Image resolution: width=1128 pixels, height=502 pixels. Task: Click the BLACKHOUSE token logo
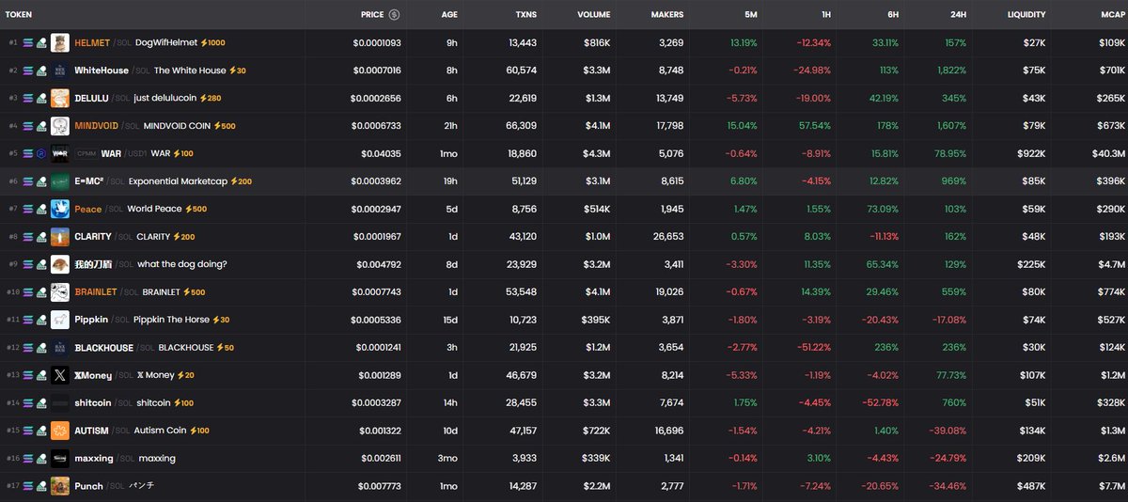click(59, 348)
